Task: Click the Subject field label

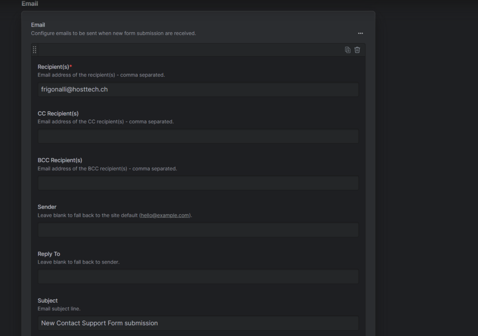Action: 48,300
